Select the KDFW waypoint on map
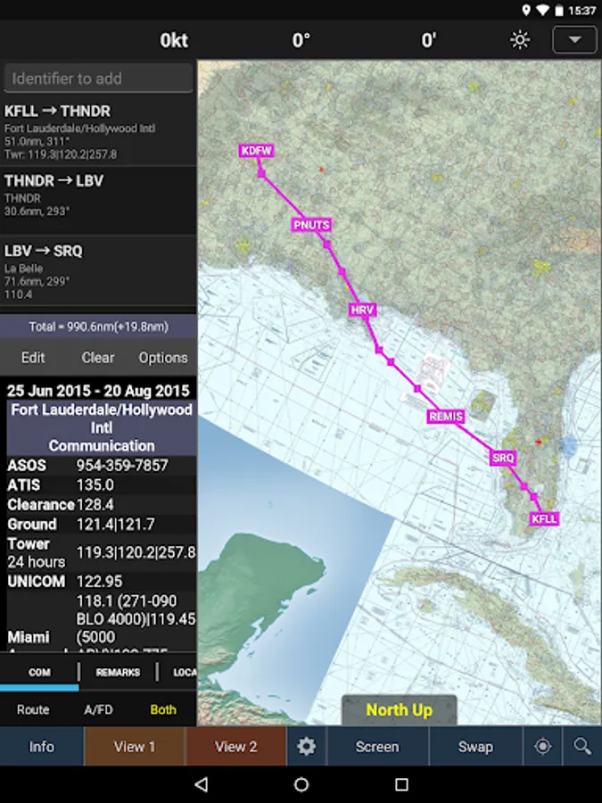Screen dimensions: 602x803 pos(257,151)
